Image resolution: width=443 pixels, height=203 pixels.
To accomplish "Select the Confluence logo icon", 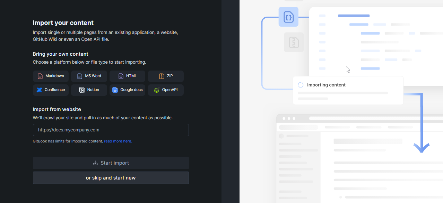I will click(40, 90).
